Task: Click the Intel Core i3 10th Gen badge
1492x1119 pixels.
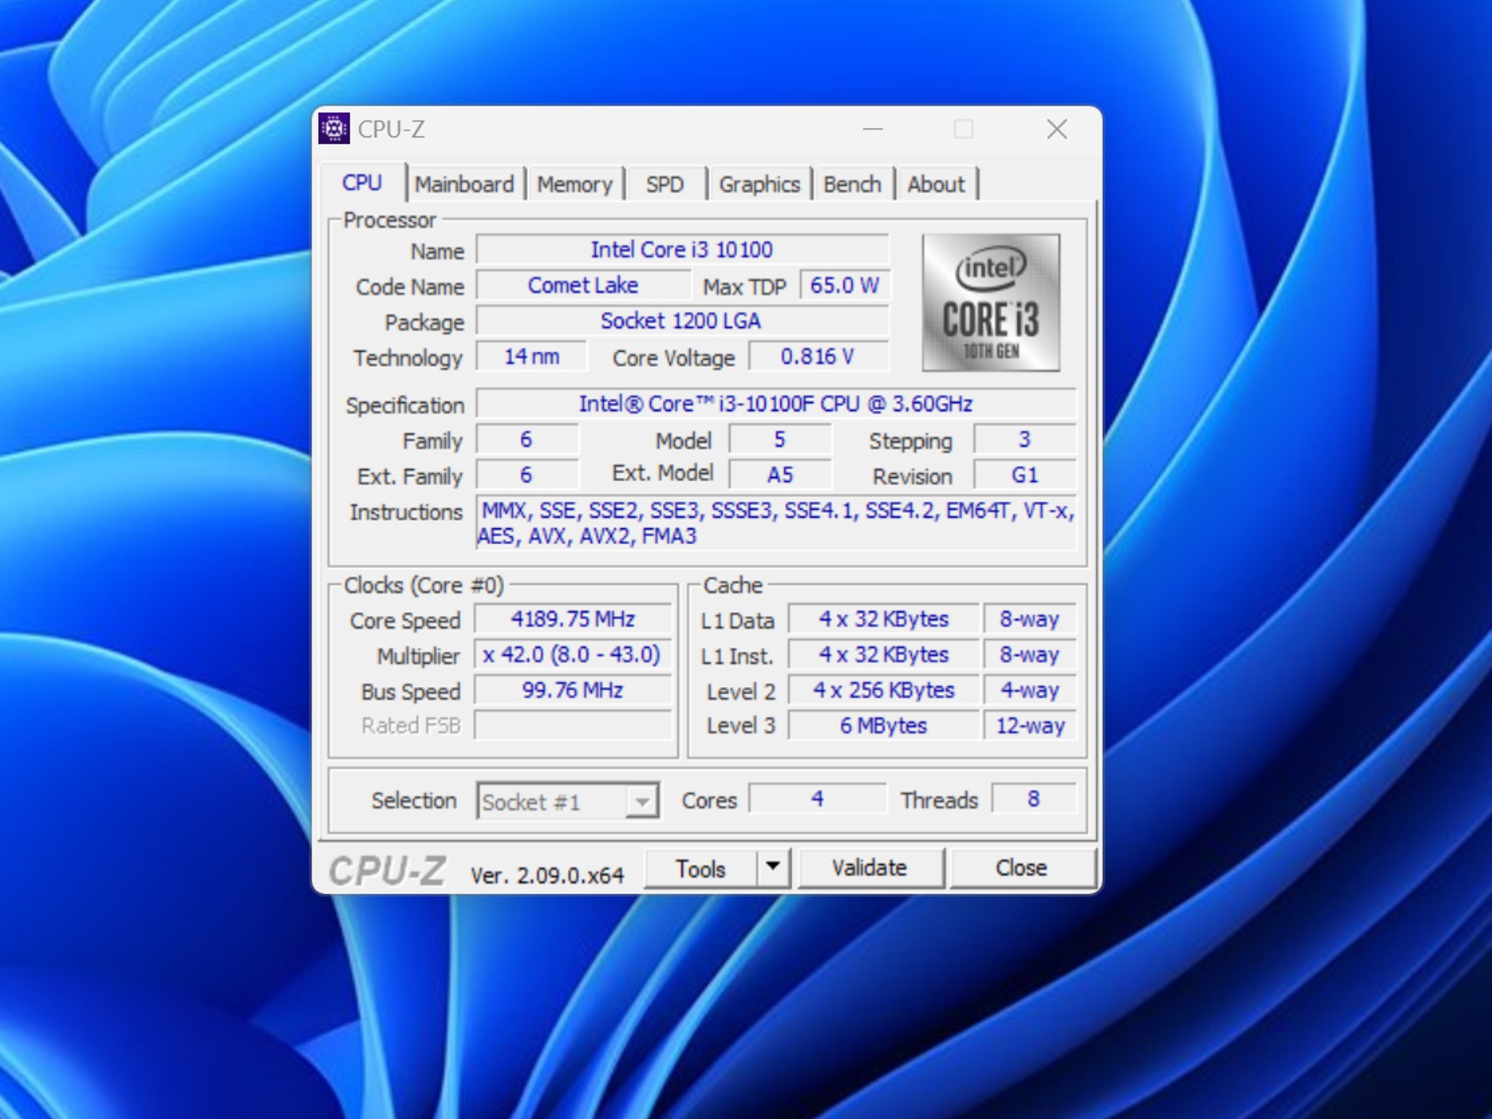Action: (991, 302)
